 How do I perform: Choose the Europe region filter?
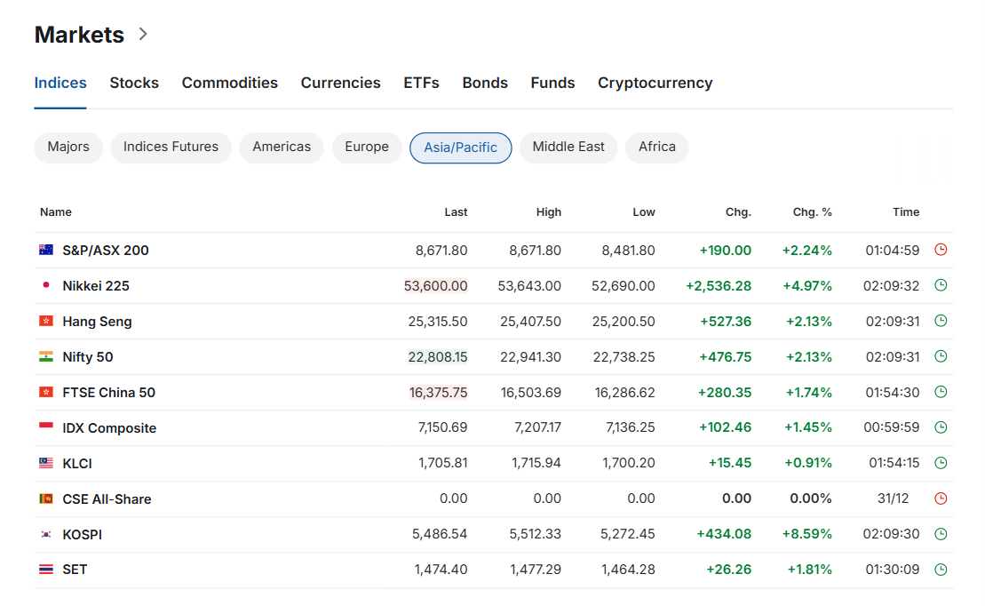(367, 148)
